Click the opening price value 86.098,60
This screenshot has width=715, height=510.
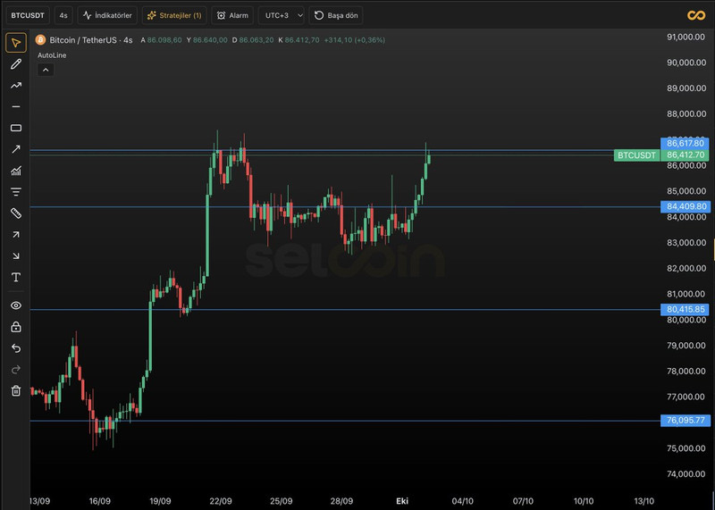coord(164,40)
